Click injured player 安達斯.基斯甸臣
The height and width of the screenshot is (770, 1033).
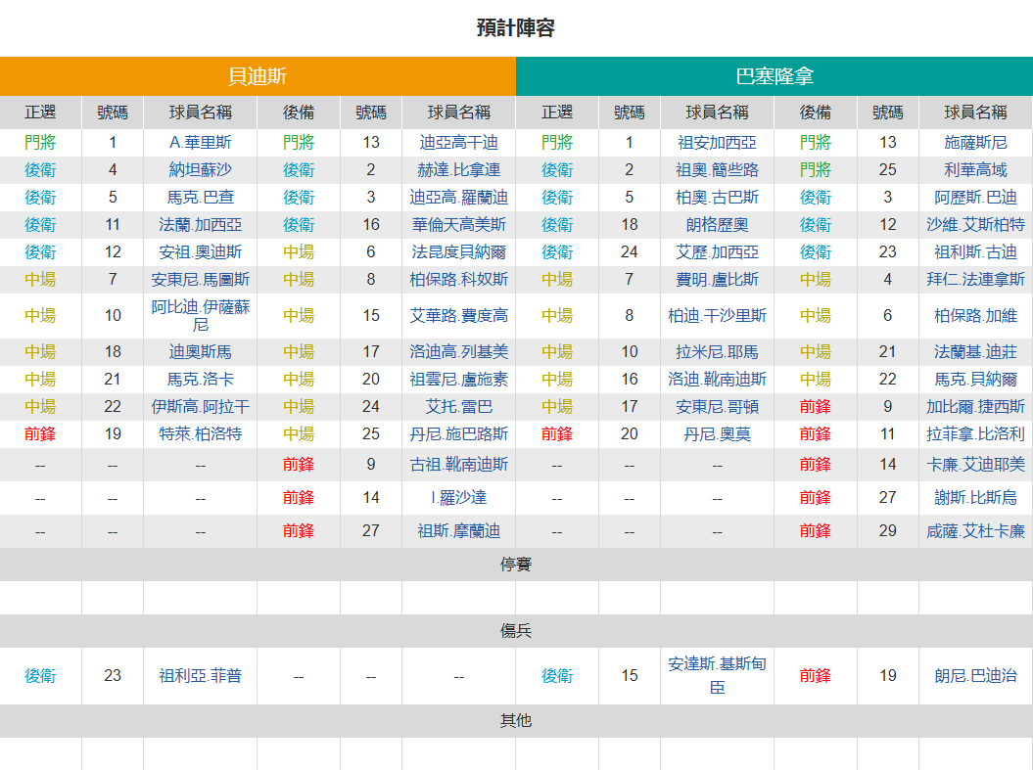click(x=717, y=676)
